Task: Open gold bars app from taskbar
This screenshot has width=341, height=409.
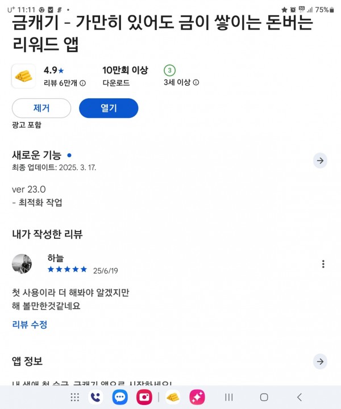Action: click(173, 397)
